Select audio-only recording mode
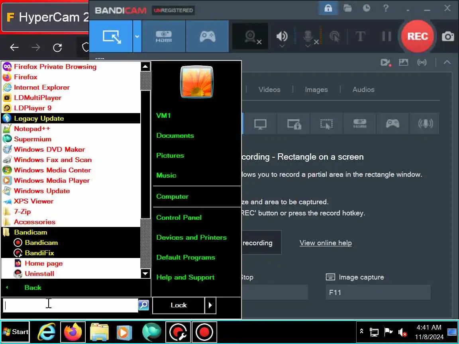The width and height of the screenshot is (459, 344). 426,123
